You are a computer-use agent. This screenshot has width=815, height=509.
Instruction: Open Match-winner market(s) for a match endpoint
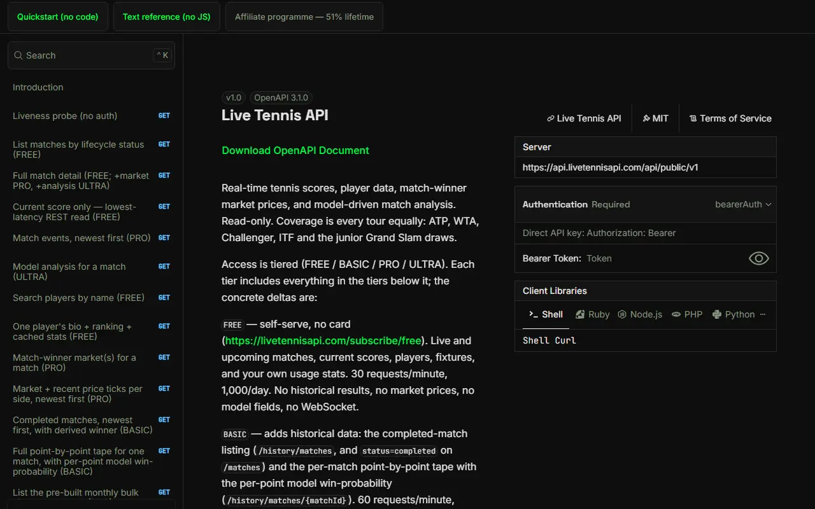click(x=91, y=363)
